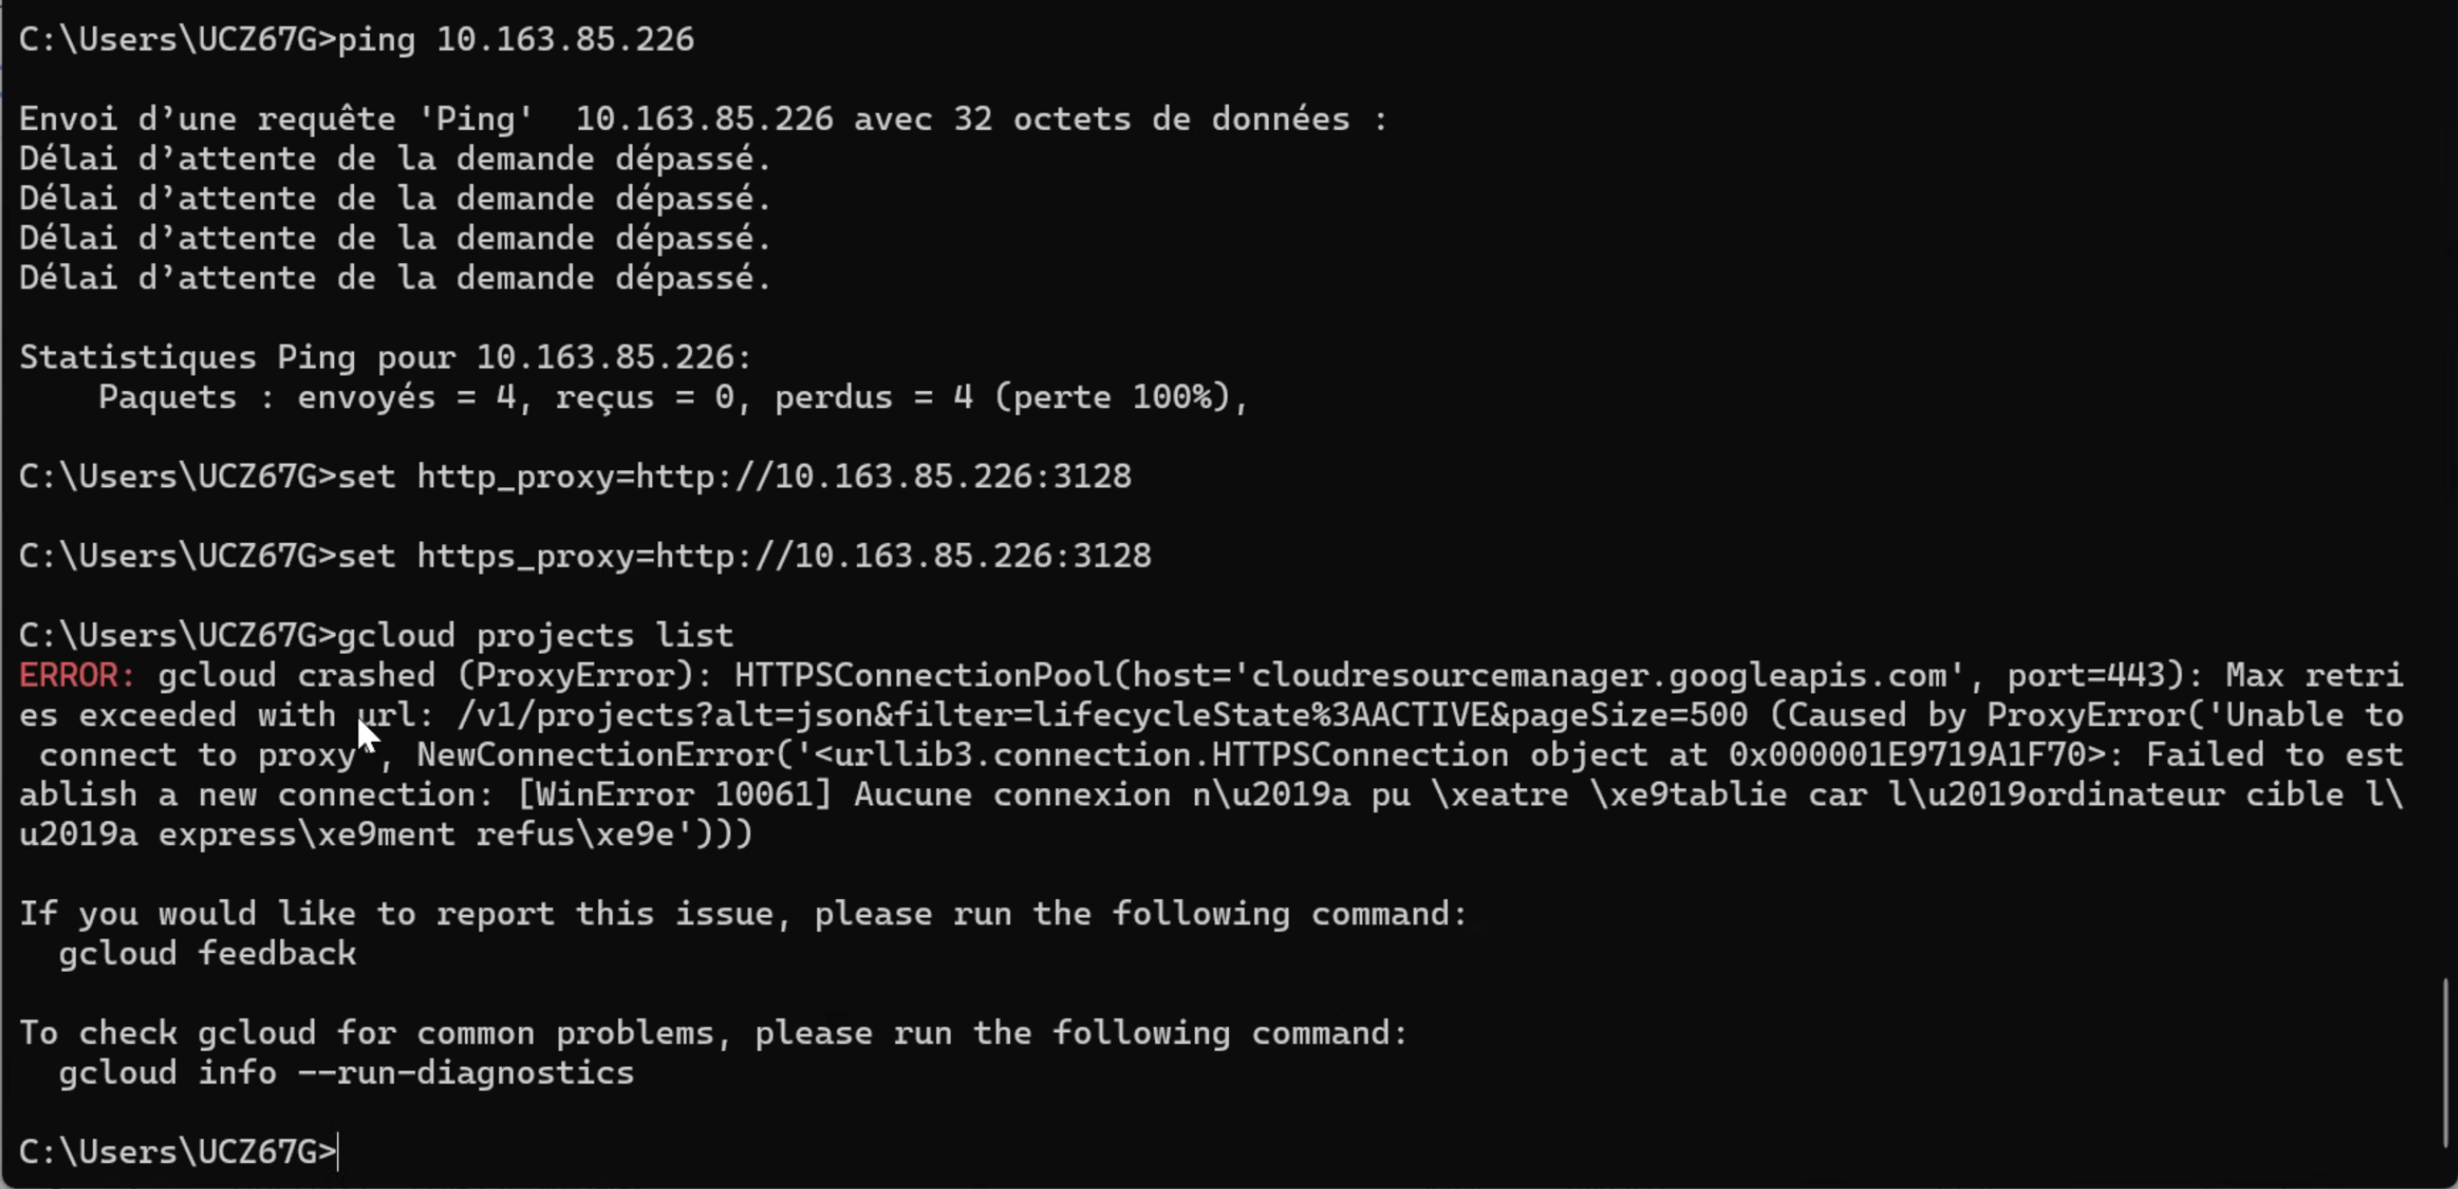Click the 'gcloud info --run-diagnostics' command text
The width and height of the screenshot is (2458, 1189).
[345, 1073]
